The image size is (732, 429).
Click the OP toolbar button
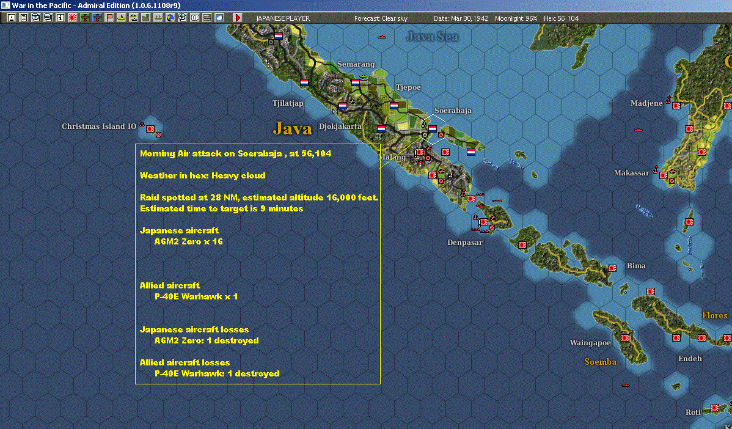point(195,18)
